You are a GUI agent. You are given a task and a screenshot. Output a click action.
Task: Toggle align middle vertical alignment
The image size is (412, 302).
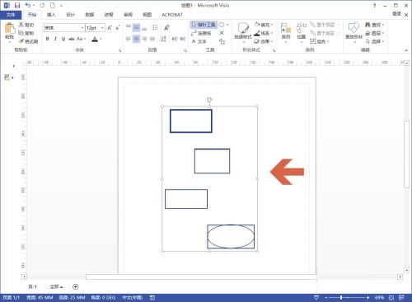[x=136, y=27]
